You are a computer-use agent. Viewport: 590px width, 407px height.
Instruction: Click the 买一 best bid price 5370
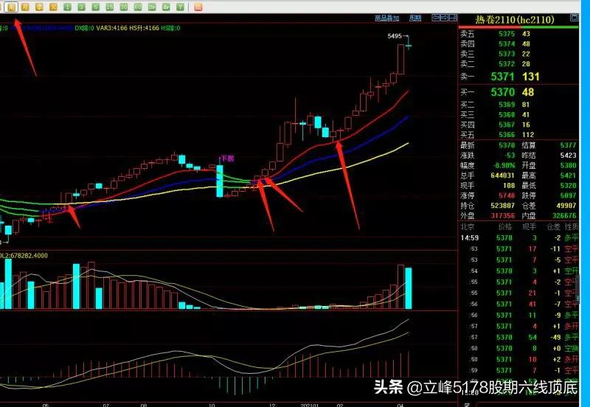pyautogui.click(x=502, y=92)
